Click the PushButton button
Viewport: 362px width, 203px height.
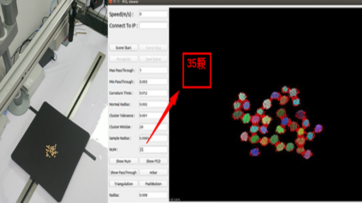tap(153, 184)
